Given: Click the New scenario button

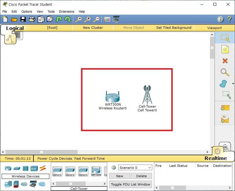Looking at the screenshot, I should [120, 176].
